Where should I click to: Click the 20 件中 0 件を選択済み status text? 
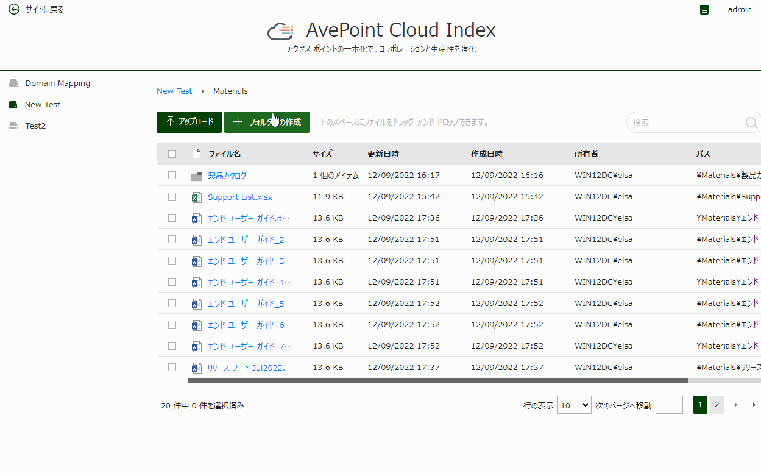202,405
